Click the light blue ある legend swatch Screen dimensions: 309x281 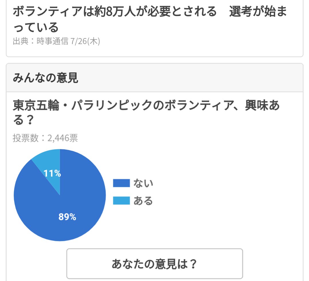pos(121,200)
